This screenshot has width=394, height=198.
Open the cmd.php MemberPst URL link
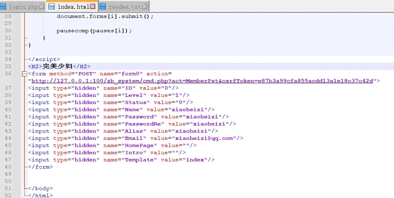(x=202, y=81)
